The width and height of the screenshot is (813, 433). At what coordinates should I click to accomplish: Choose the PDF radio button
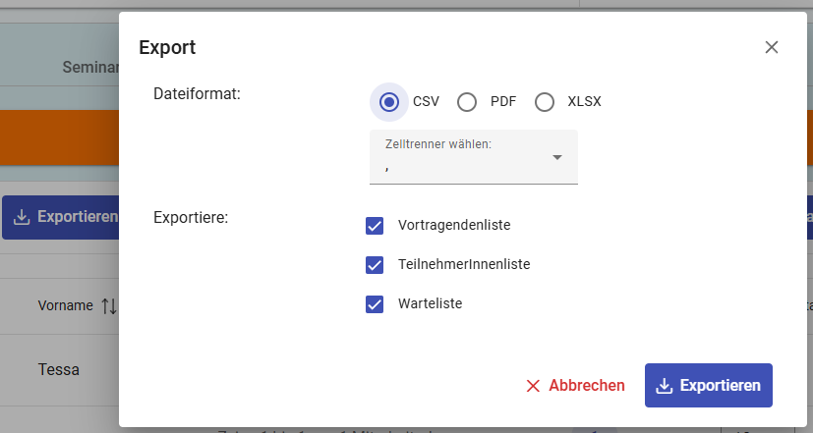click(467, 102)
